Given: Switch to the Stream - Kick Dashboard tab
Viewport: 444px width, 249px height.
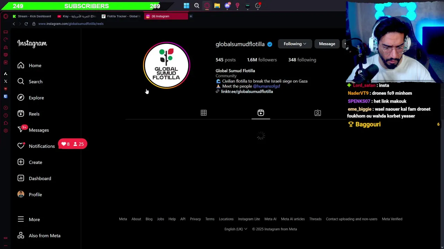Looking at the screenshot, I should 32,16.
